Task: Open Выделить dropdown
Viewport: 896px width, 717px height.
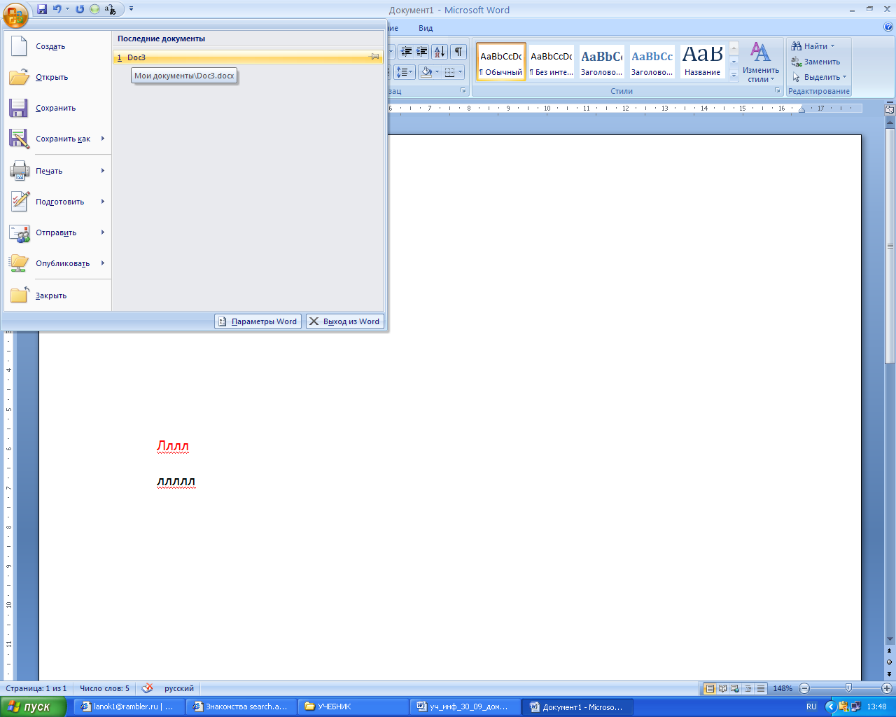Action: pos(819,77)
